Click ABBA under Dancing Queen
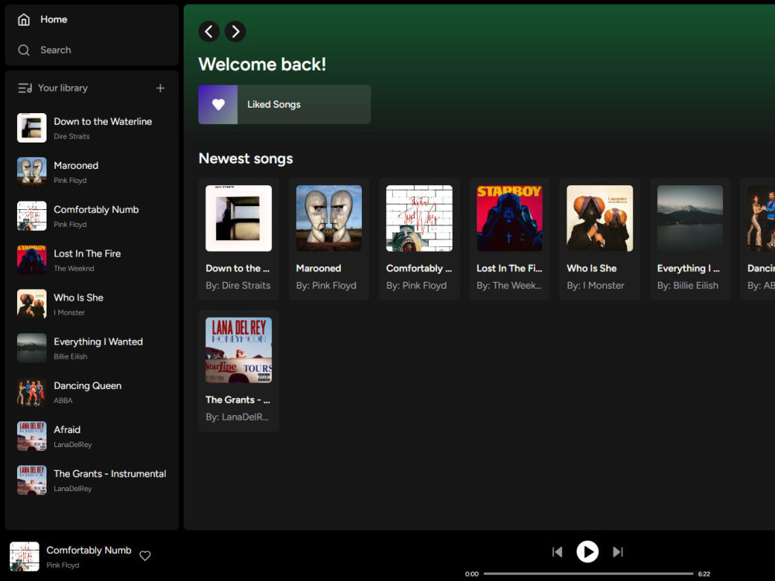Viewport: 775px width, 581px height. [x=64, y=401]
